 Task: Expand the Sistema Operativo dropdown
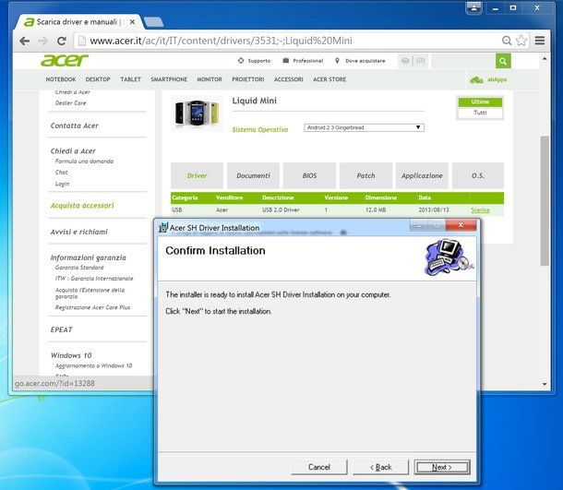pos(364,127)
